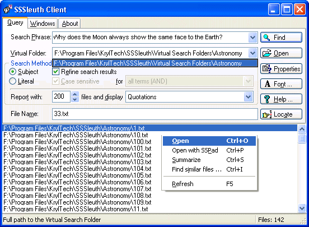Click the results list scroll down arrow
Screen dimensions: 309x227
coord(302,208)
